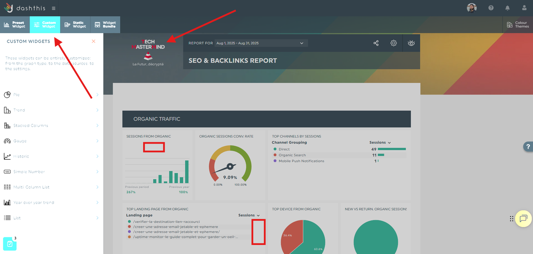
Task: Toggle the hamburger menu beside dashthis logo
Action: pyautogui.click(x=54, y=8)
